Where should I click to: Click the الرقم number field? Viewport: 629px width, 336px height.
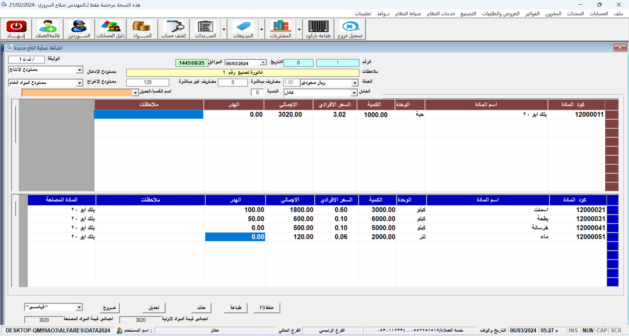tap(338, 63)
